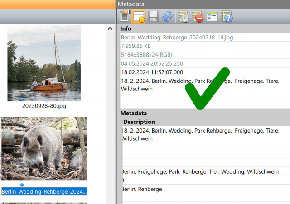The image size is (290, 204).
Task: Click the info badge under the wild boar thumbnail
Action: 22,185
